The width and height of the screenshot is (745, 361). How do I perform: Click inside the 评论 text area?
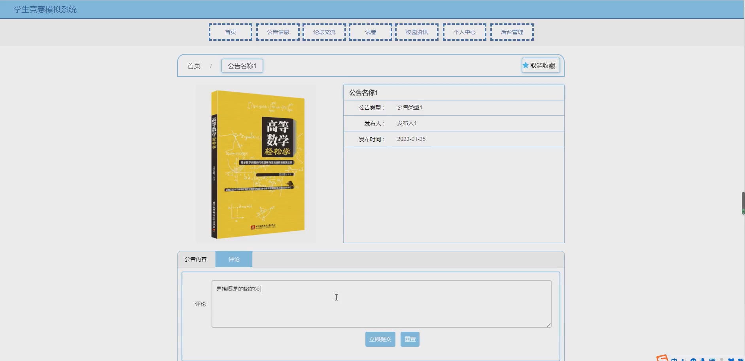click(x=382, y=304)
